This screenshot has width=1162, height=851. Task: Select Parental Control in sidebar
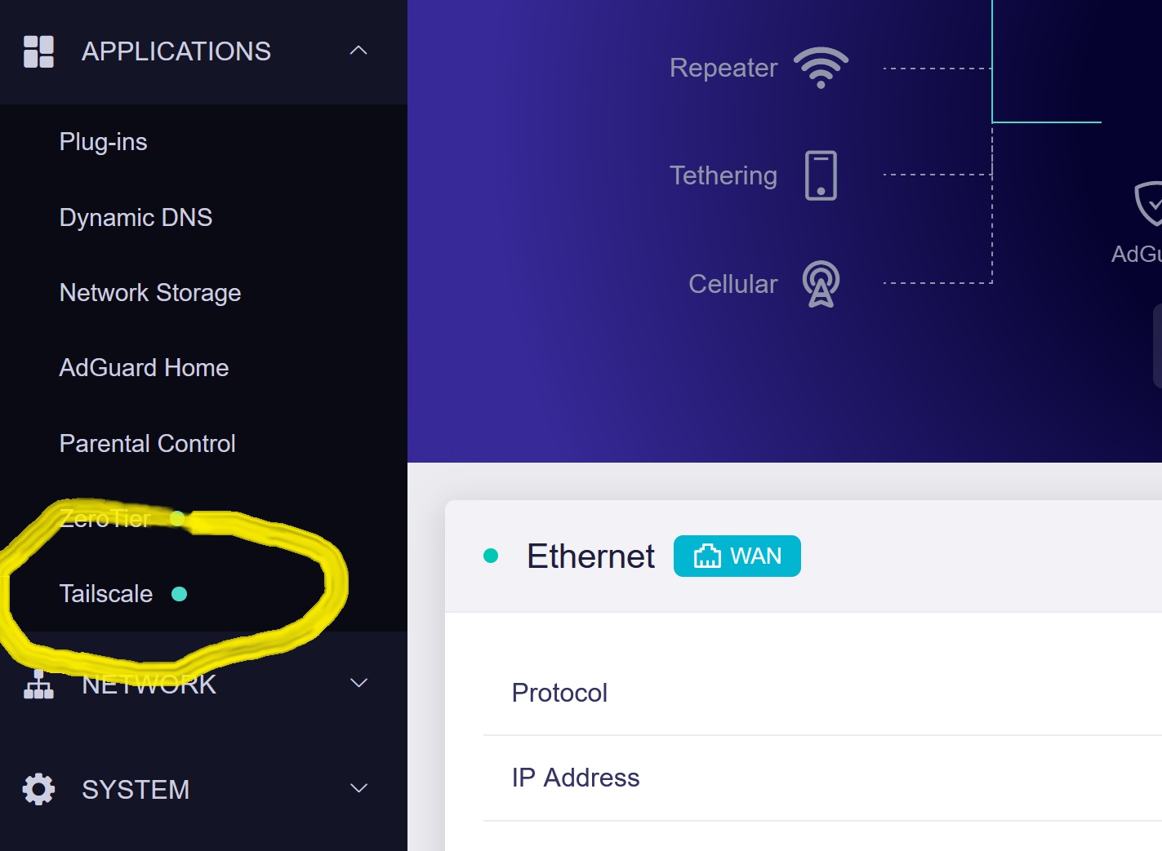(148, 444)
